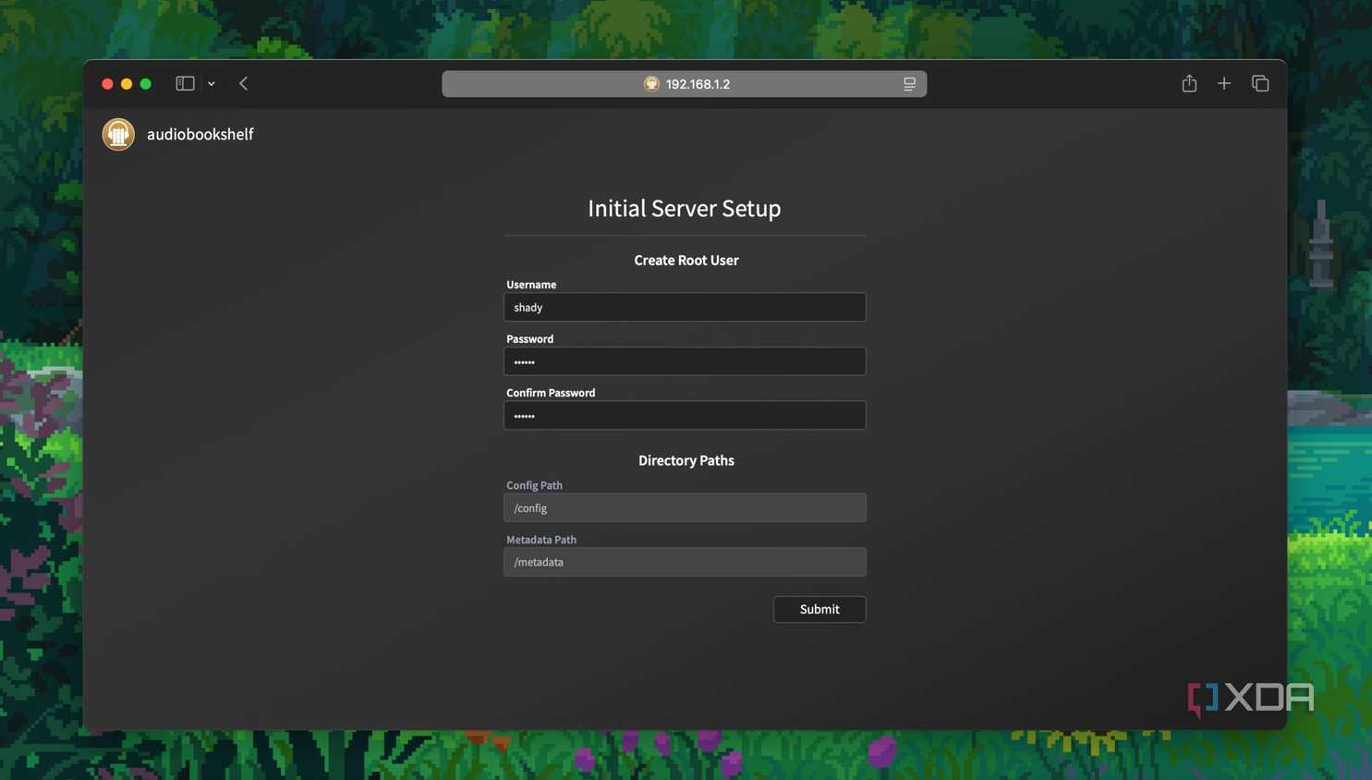This screenshot has width=1372, height=780.
Task: Minimize the window with yellow button
Action: click(127, 84)
